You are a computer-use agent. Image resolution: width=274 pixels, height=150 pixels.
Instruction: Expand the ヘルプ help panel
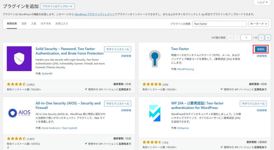point(263,2)
